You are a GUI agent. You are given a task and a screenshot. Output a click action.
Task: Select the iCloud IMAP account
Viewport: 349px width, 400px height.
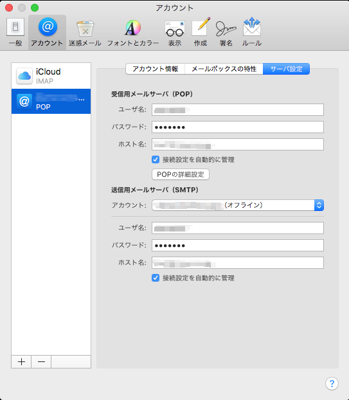tap(51, 76)
